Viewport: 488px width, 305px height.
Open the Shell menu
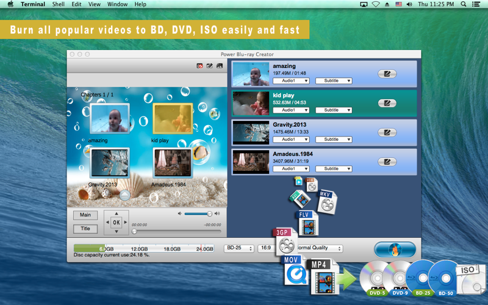coord(58,4)
